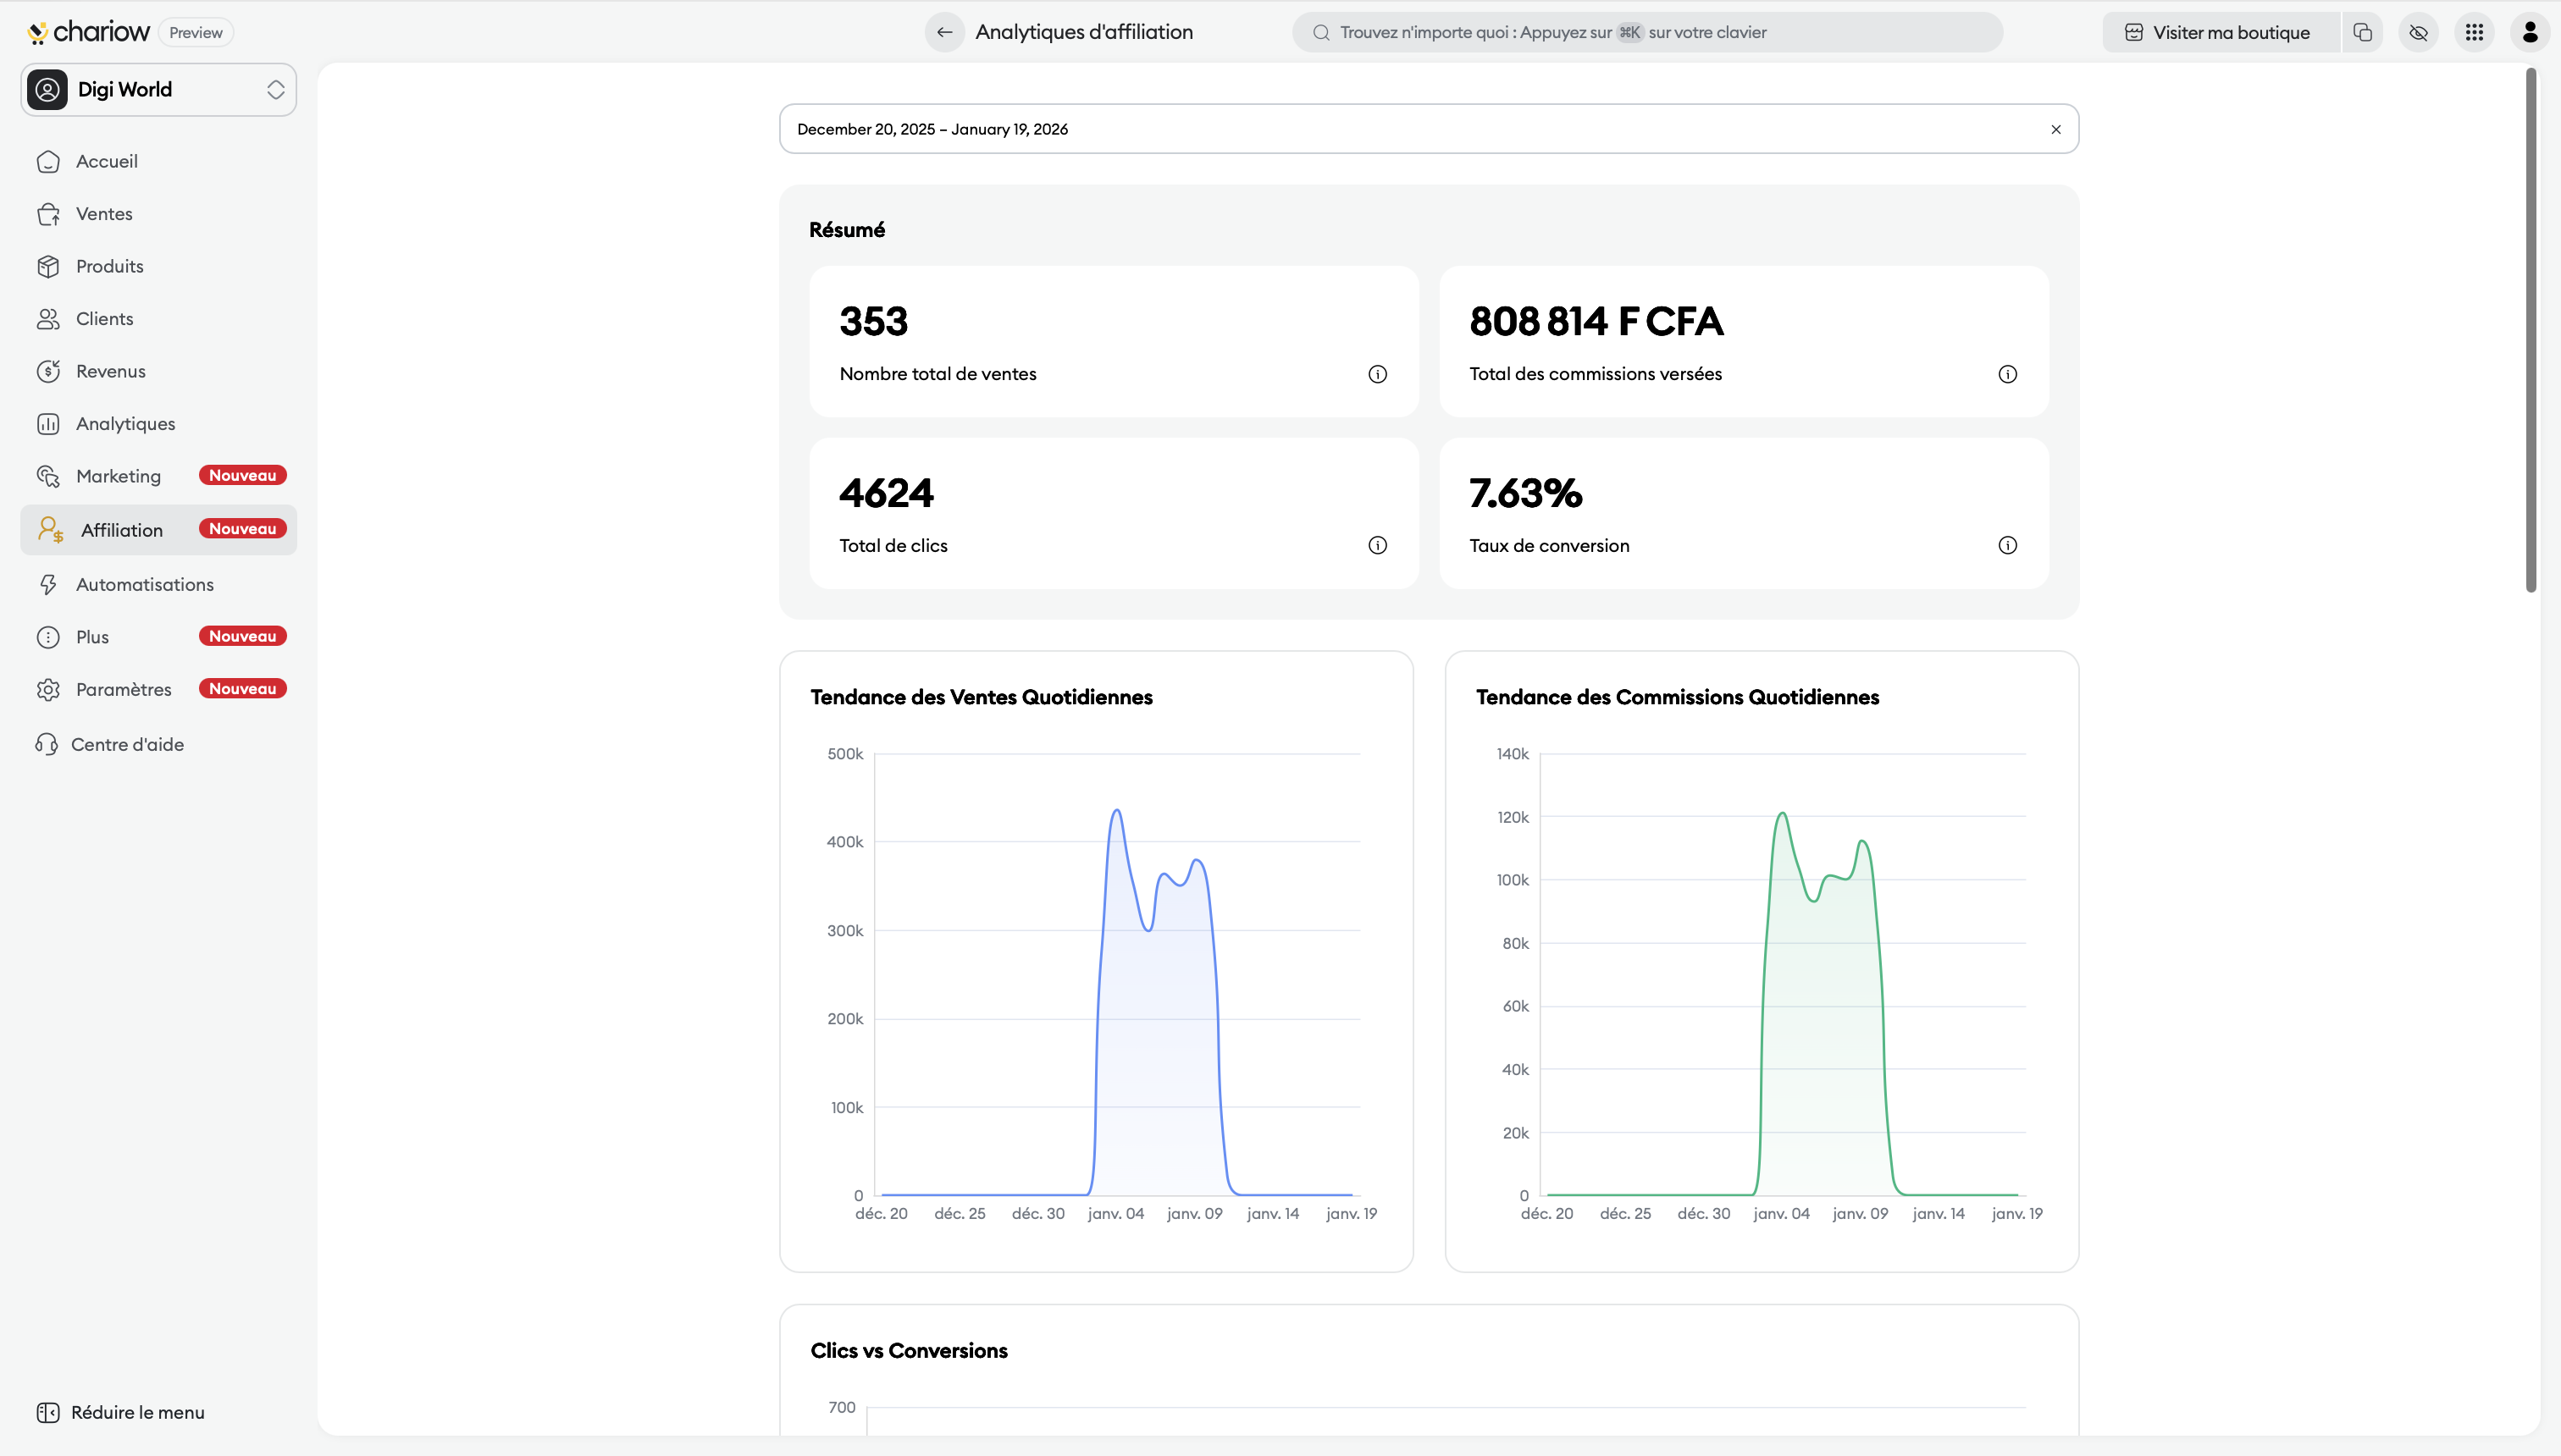Open the user profile avatar
Viewport: 2561px width, 1456px height.
2530,32
